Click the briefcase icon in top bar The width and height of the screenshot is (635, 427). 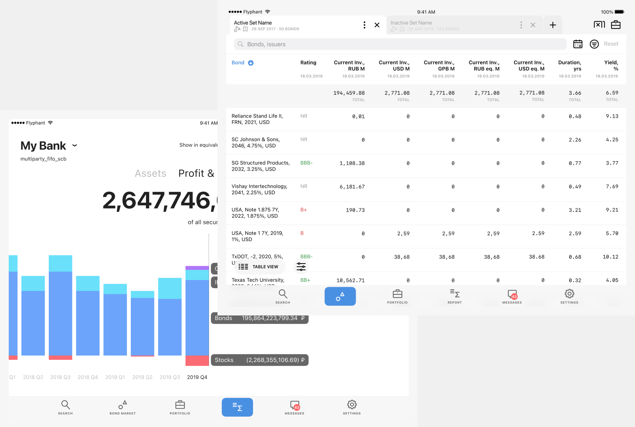point(616,25)
